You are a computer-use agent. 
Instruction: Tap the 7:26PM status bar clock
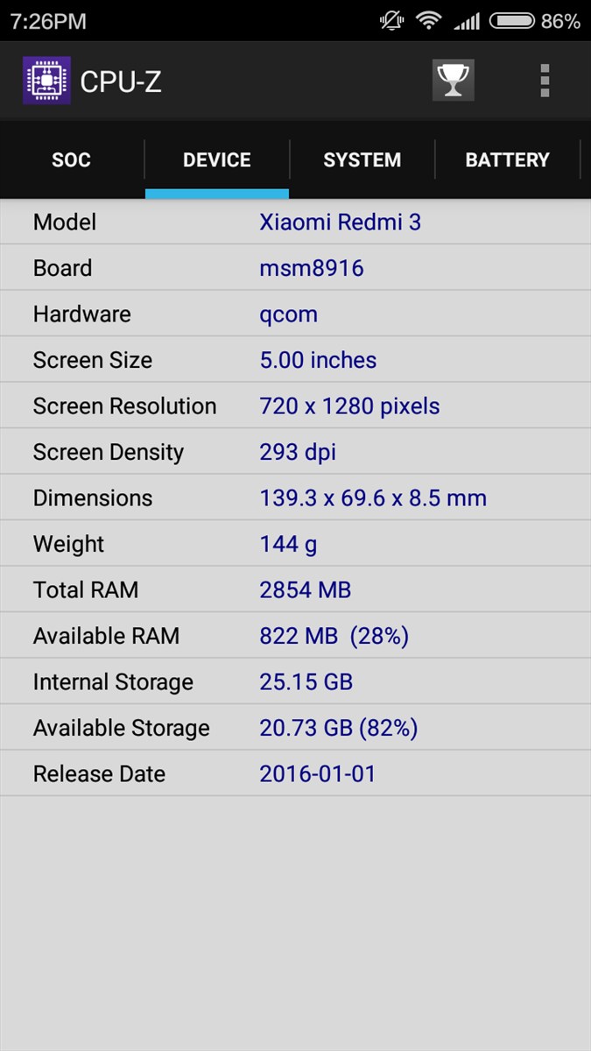coord(48,21)
